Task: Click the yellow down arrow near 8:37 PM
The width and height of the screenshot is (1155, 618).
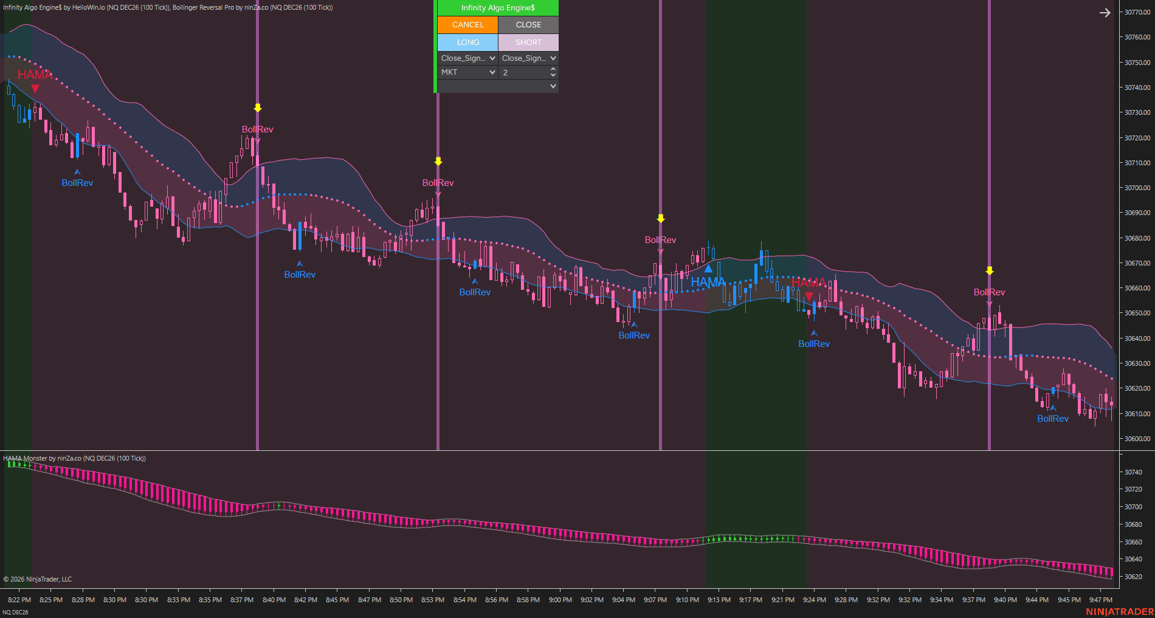Action: point(258,108)
